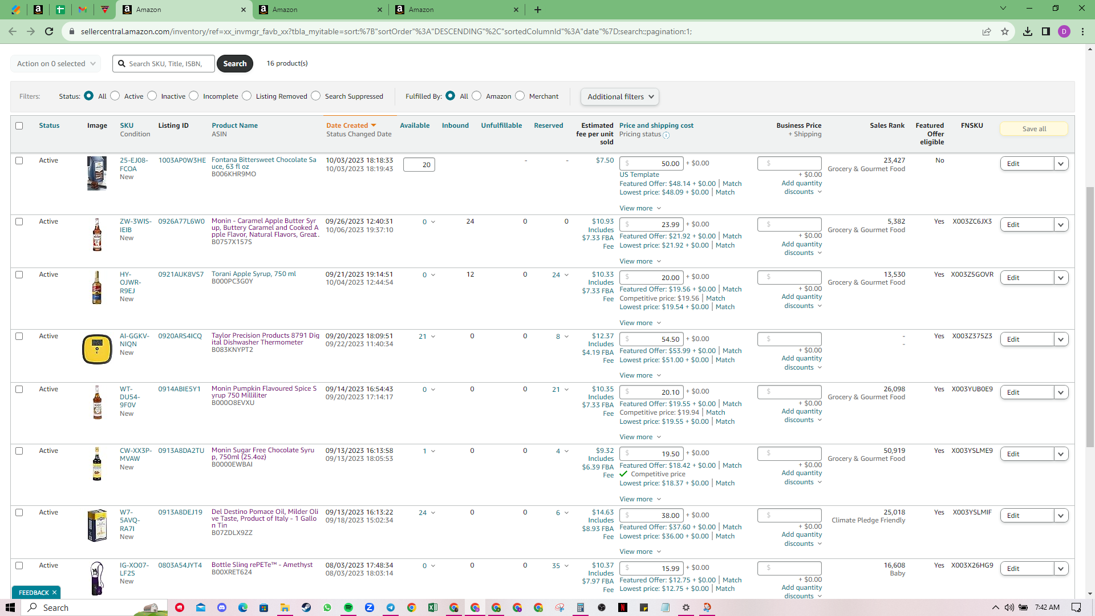Image resolution: width=1095 pixels, height=616 pixels.
Task: Open the third Amazon tab
Action: (x=456, y=10)
